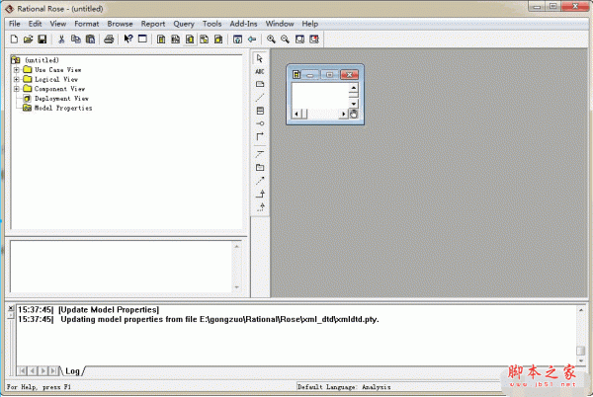Click the documentation pane's scroll-up arrow
Screen dimensions: 593x397
tap(237, 246)
